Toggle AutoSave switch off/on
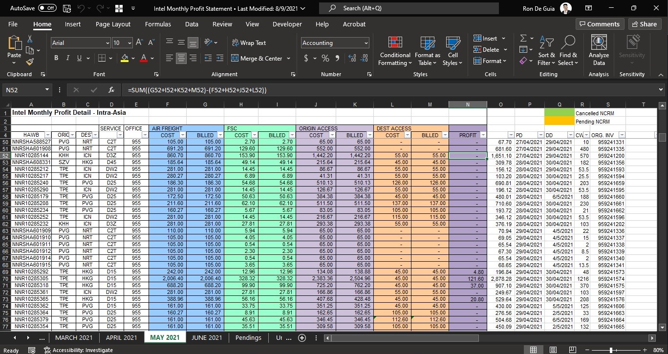Image resolution: width=668 pixels, height=354 pixels. coord(47,8)
